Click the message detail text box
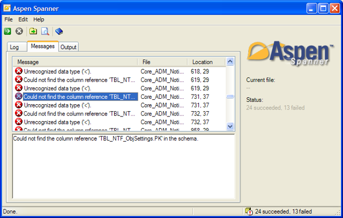 click(124, 166)
